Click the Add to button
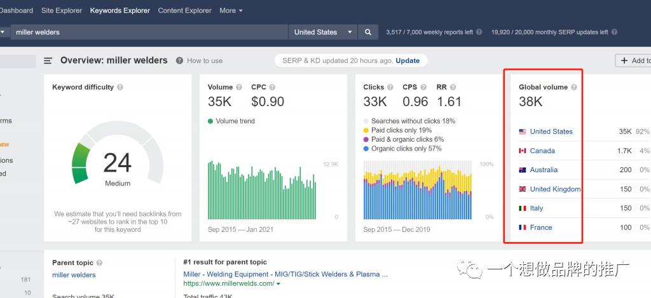The height and width of the screenshot is (298, 651). pos(634,60)
